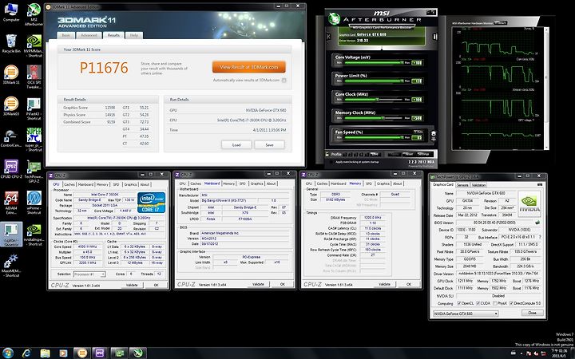Switch to CPU-Z taskbar button
Screen dimensions: 575x359
tap(100, 353)
